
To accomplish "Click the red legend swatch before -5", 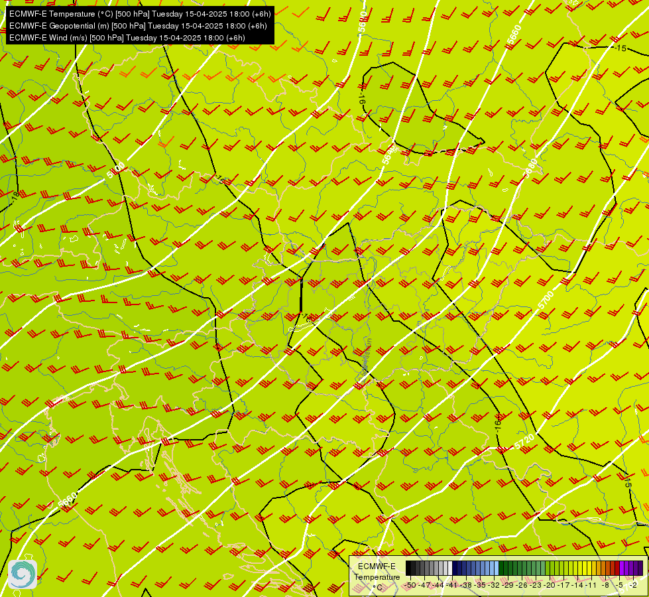I will pos(617,568).
